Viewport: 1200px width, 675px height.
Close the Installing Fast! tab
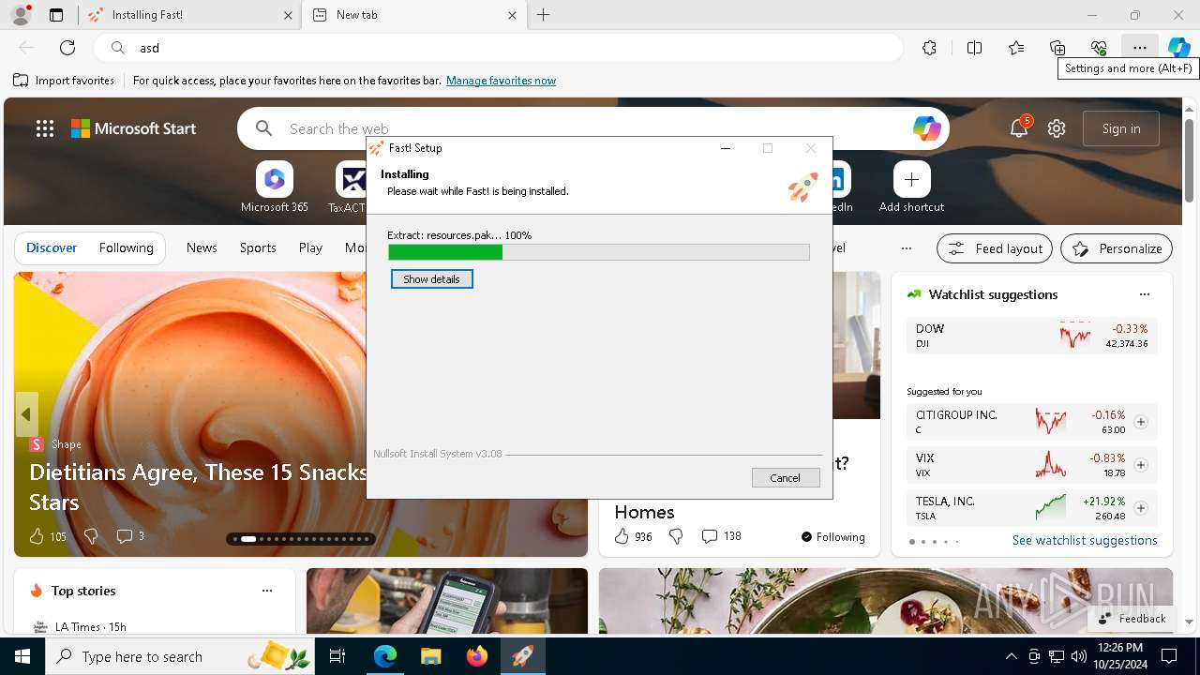(288, 15)
